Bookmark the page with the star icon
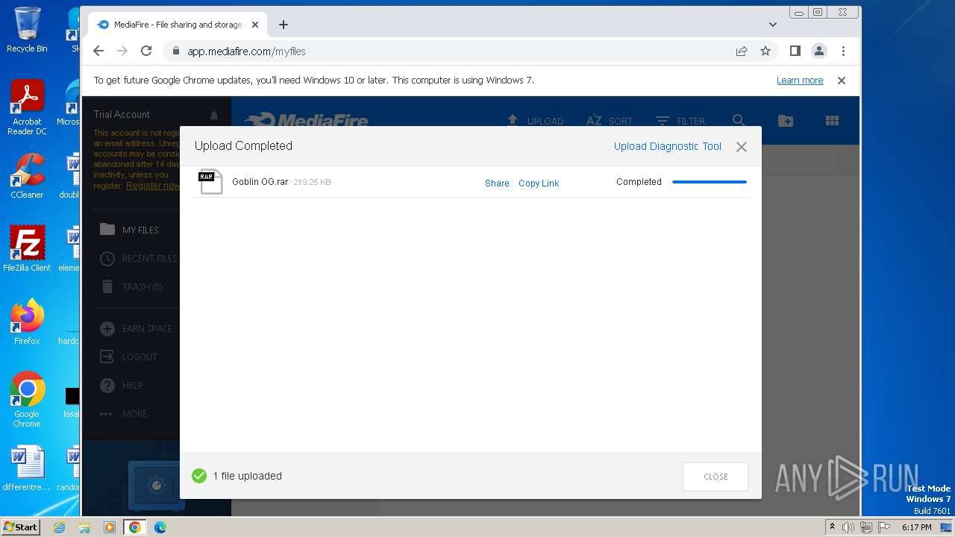The width and height of the screenshot is (955, 537). click(765, 51)
